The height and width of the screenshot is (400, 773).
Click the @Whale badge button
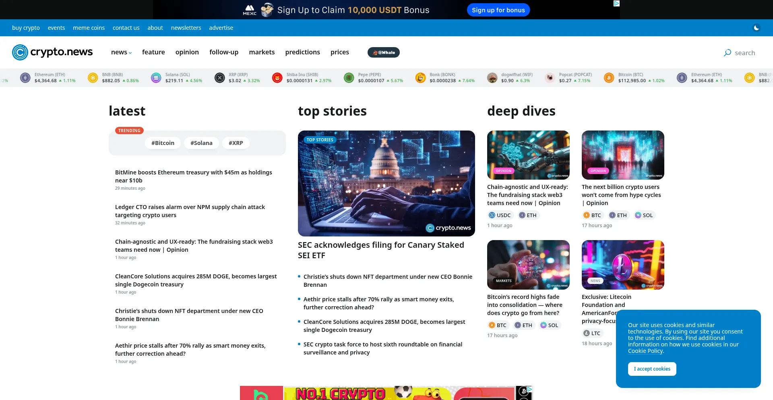pyautogui.click(x=384, y=52)
